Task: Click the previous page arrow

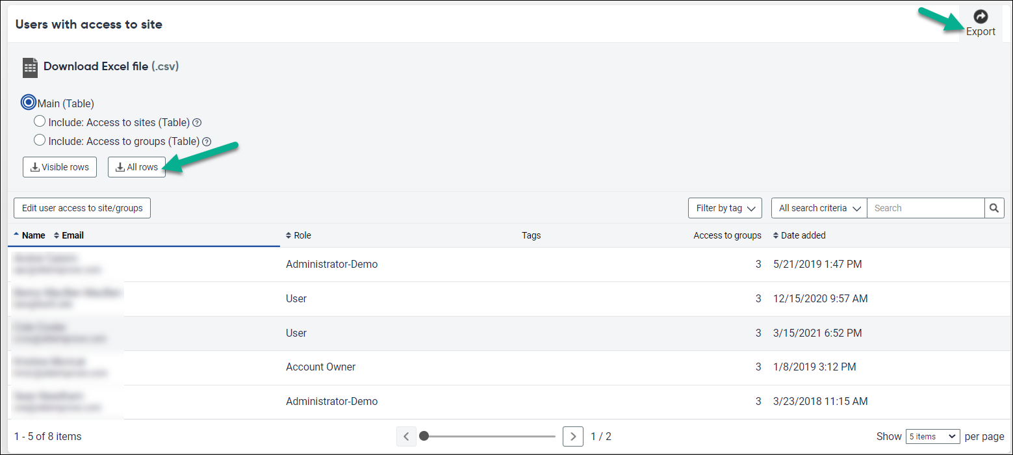Action: 406,436
